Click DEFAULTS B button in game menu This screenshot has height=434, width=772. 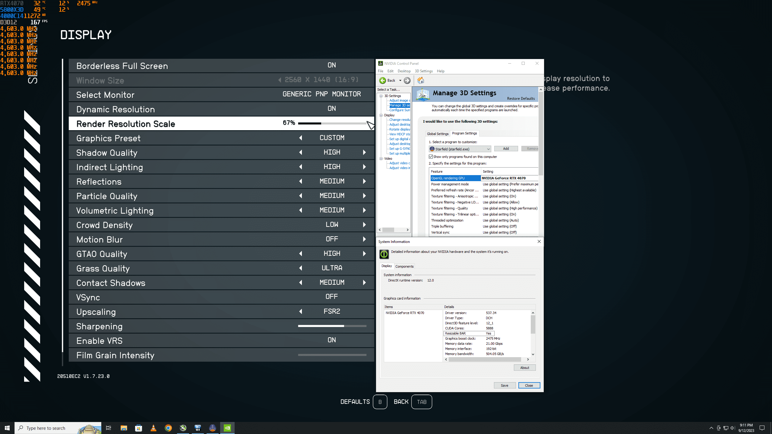click(364, 402)
